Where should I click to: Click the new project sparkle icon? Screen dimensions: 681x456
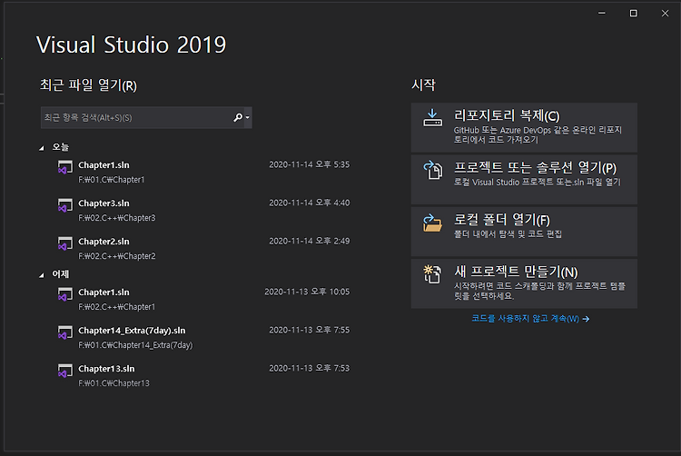click(x=432, y=274)
